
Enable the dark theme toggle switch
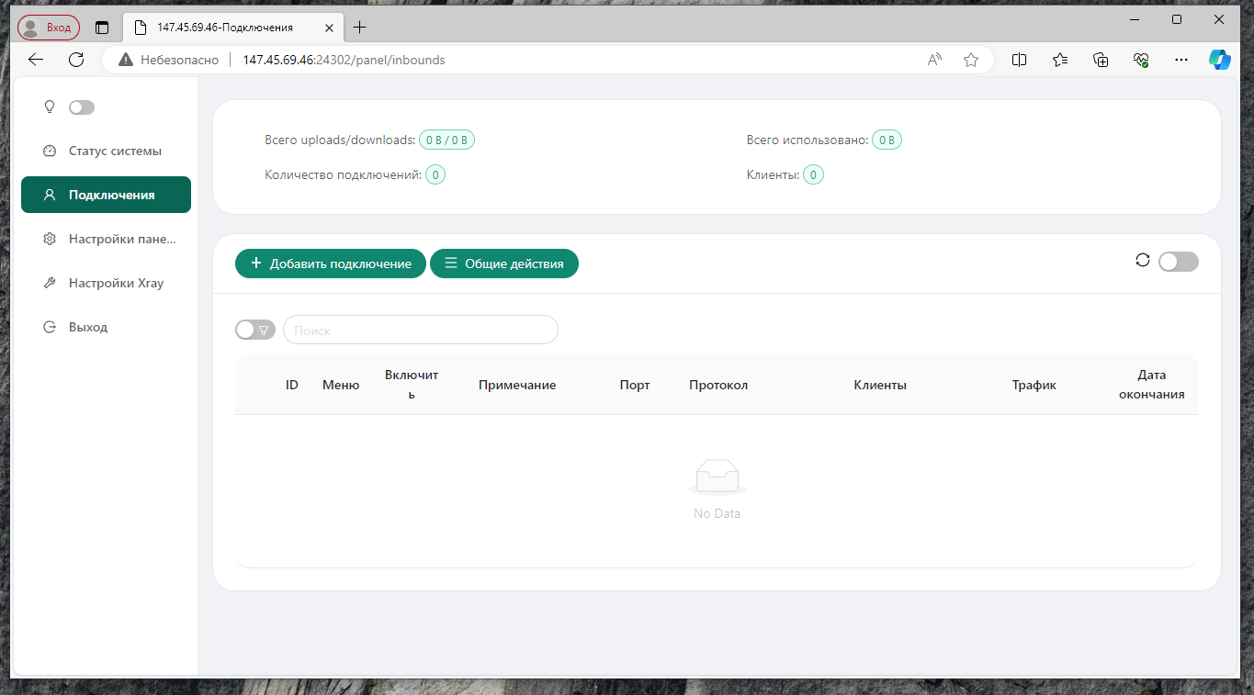(81, 106)
